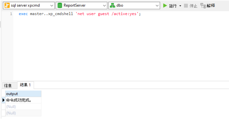The image size is (229, 122).
Task: Click the sql server xpcmd connection icon
Action: (7, 5)
